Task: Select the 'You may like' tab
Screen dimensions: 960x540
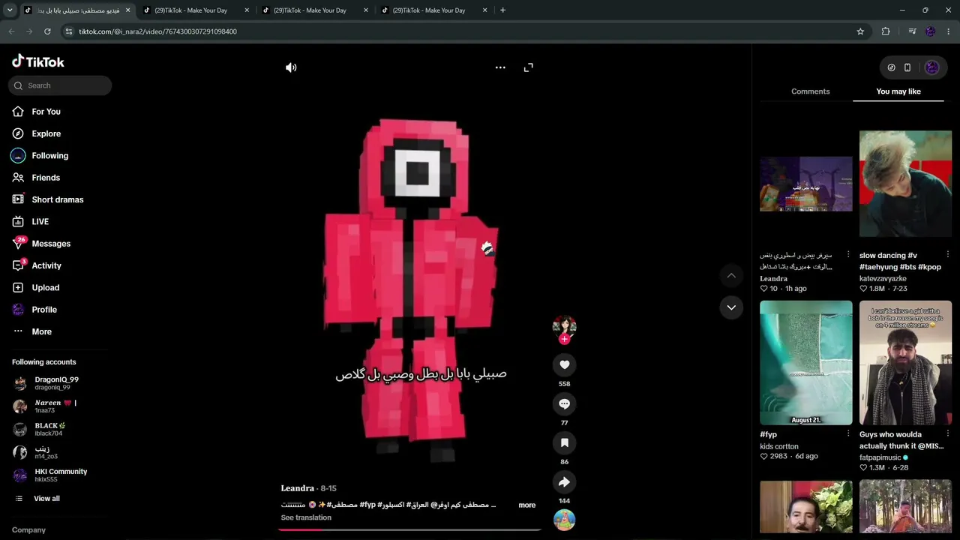Action: [x=898, y=91]
